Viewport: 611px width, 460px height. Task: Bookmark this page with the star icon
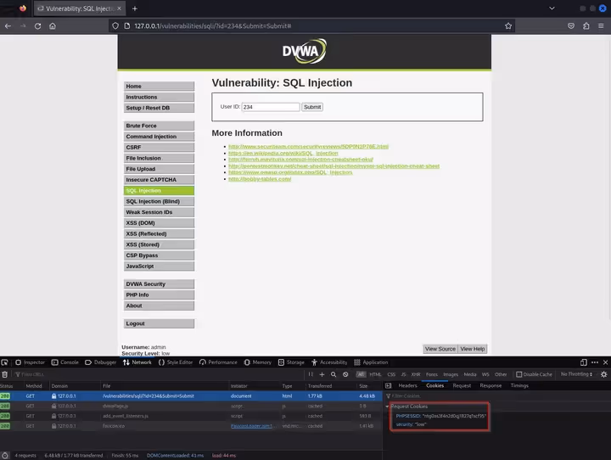(508, 26)
